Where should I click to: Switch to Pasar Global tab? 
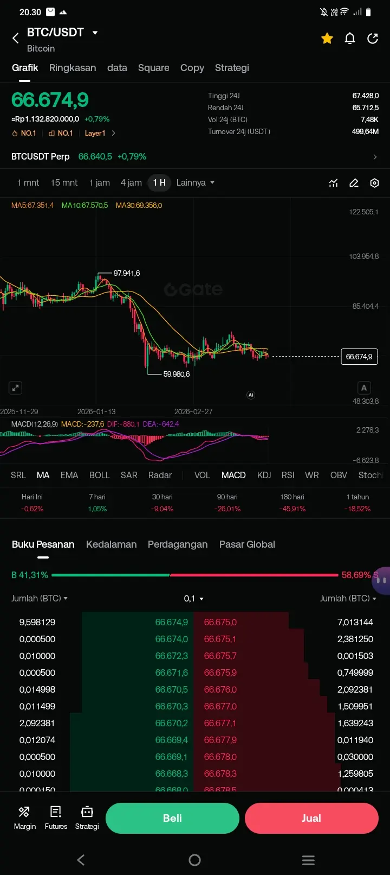tap(247, 544)
